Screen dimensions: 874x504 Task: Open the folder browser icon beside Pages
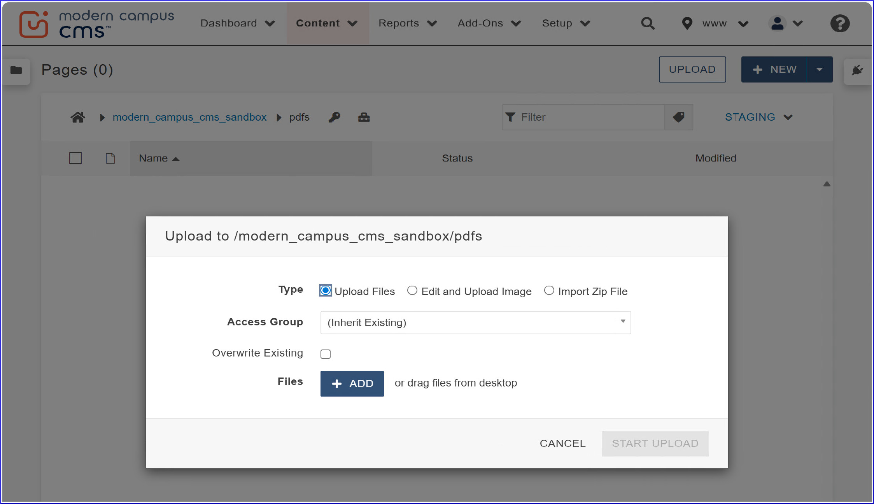16,71
